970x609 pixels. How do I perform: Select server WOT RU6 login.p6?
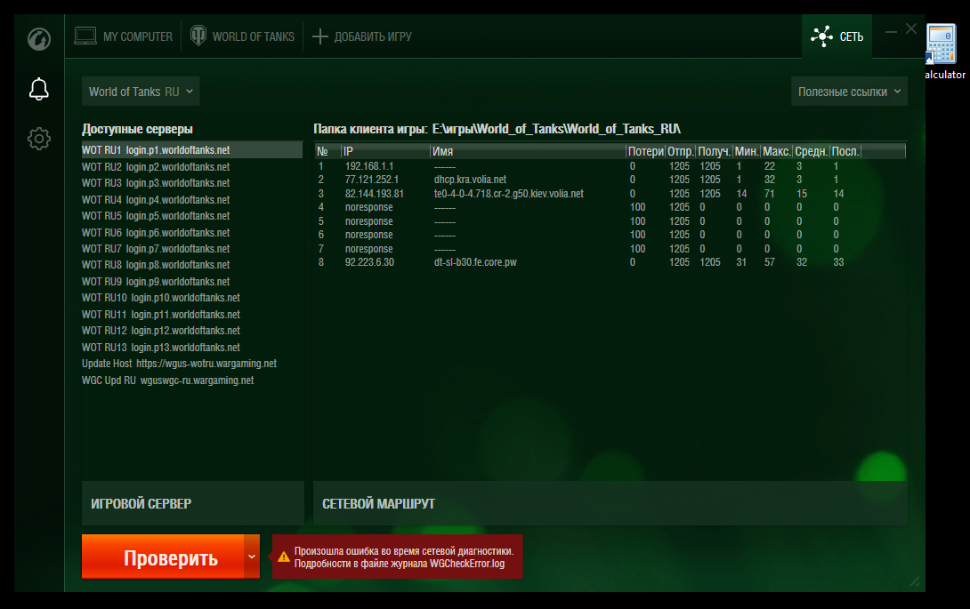(191, 232)
